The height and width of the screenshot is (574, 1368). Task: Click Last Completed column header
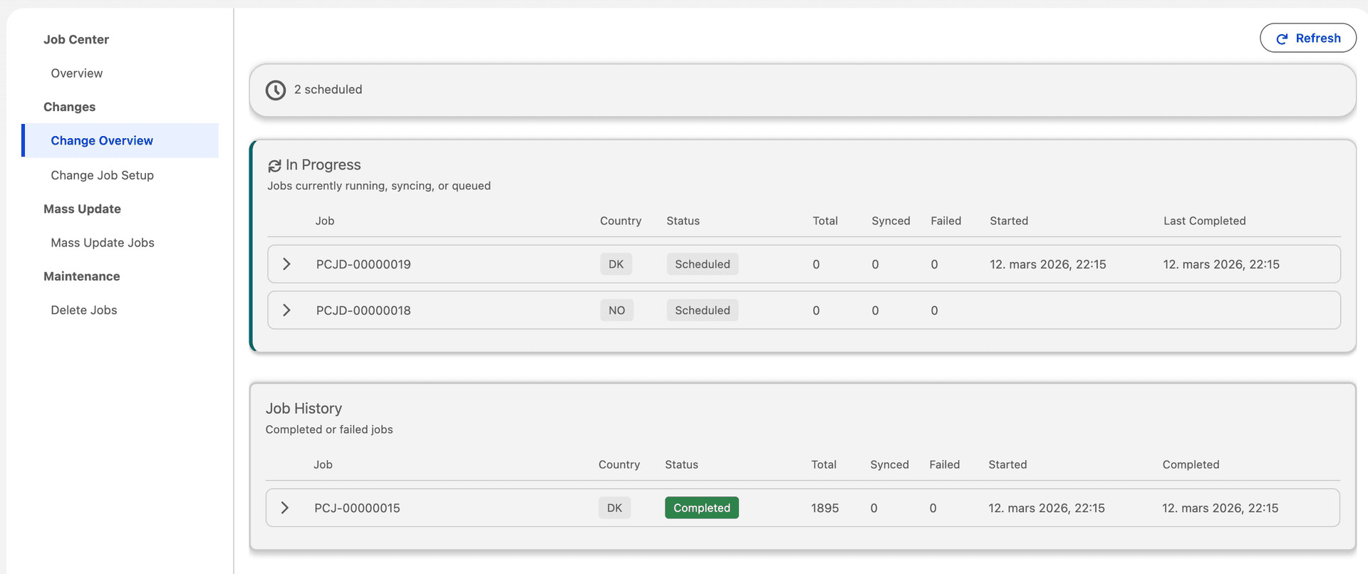tap(1204, 221)
